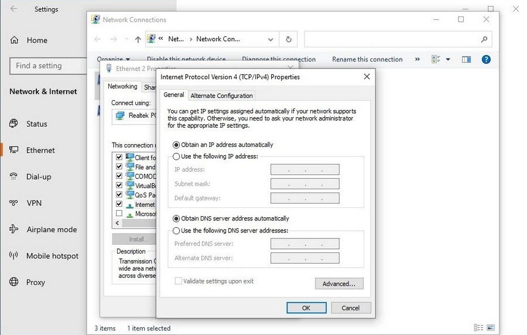Click the Validate settings upon exit checkbox

coord(179,281)
